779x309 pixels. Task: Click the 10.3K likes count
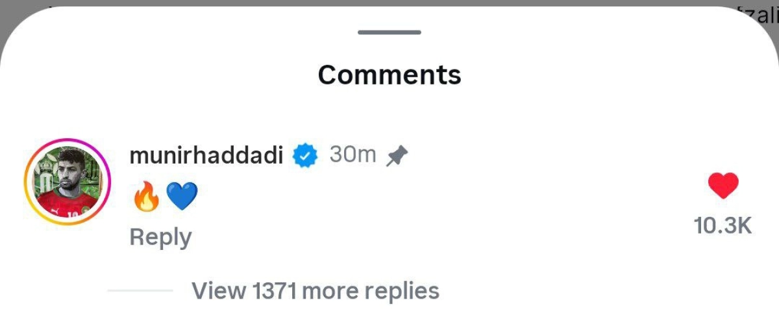tap(723, 226)
